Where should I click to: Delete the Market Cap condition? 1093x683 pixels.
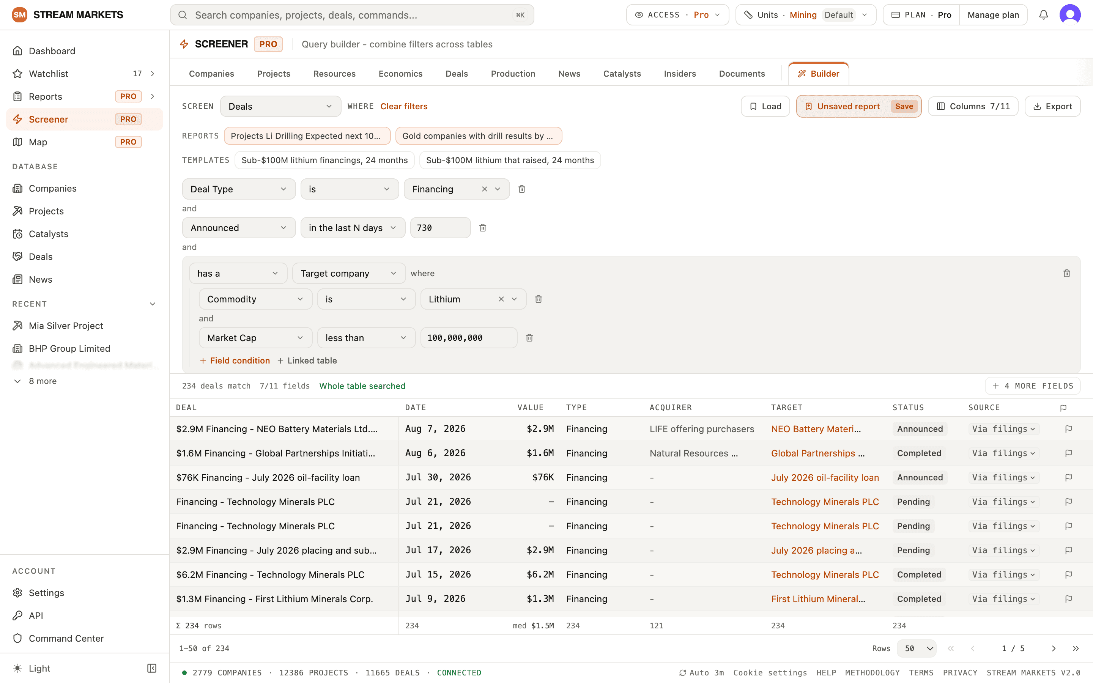529,338
